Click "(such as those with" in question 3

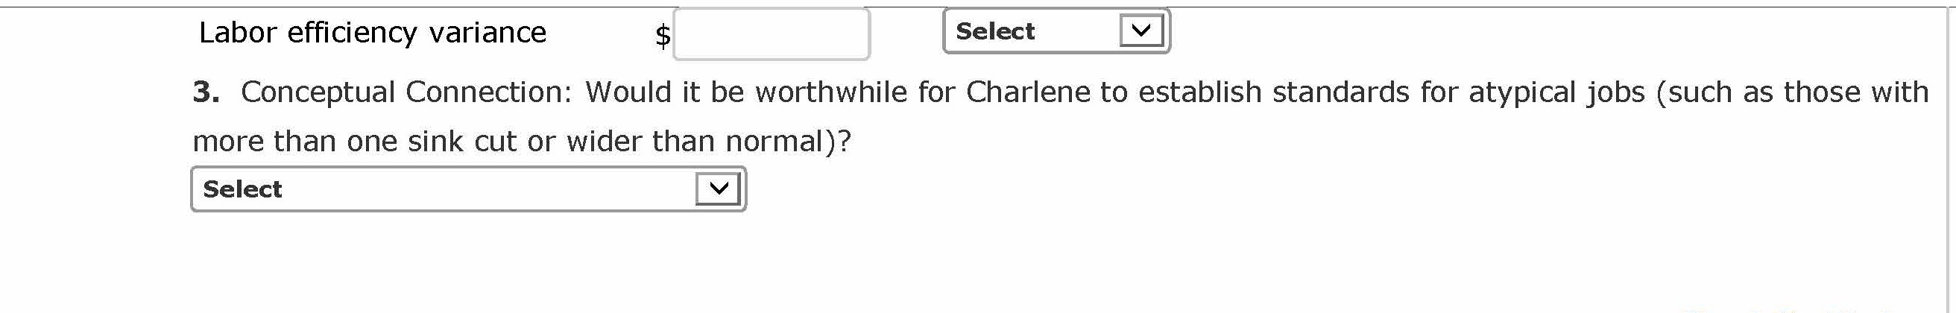[1792, 92]
